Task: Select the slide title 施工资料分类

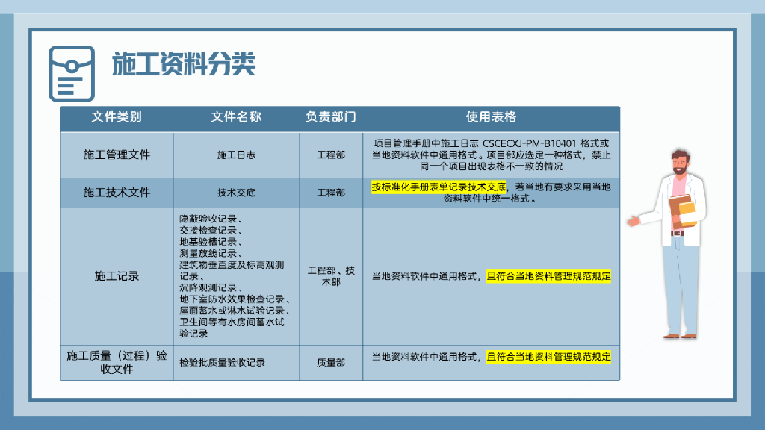Action: coord(184,64)
